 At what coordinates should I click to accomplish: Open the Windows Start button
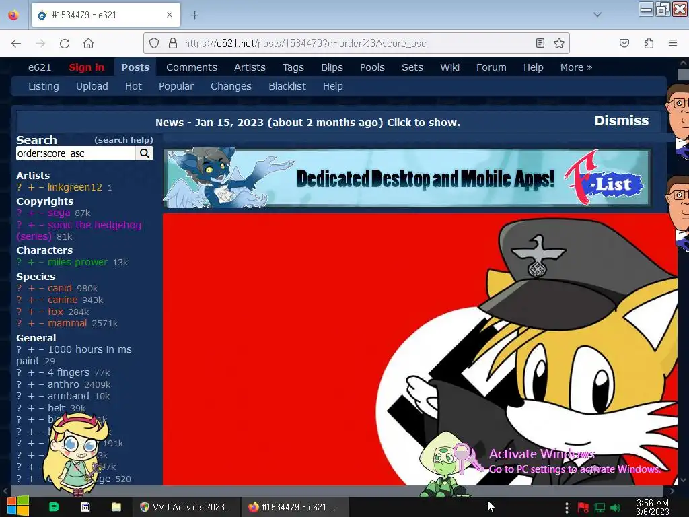click(x=17, y=506)
